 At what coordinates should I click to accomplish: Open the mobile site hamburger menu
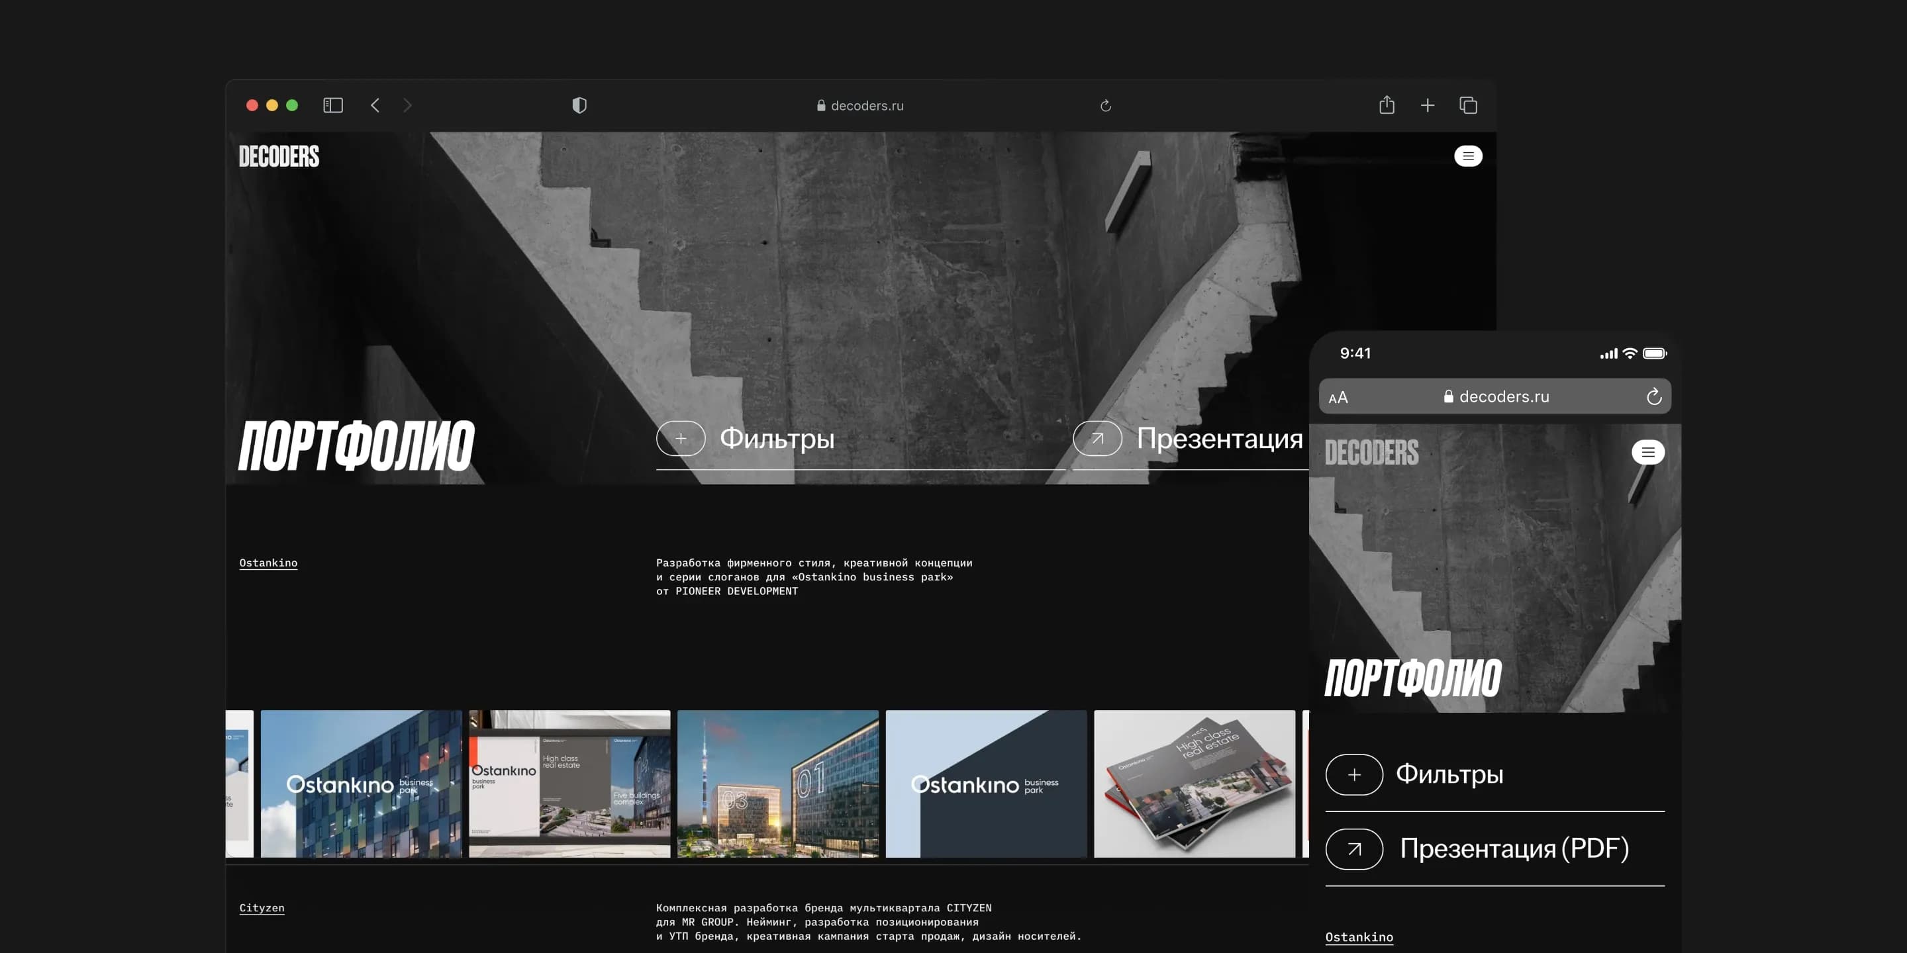pyautogui.click(x=1648, y=452)
